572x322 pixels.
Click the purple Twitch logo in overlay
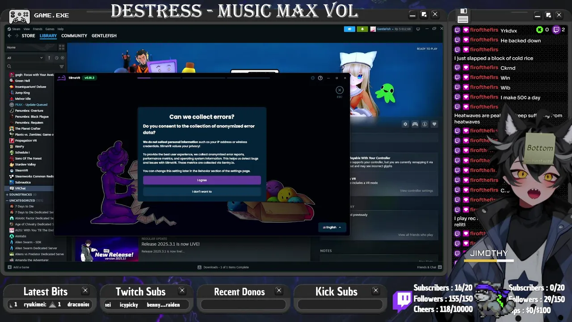pos(403,300)
